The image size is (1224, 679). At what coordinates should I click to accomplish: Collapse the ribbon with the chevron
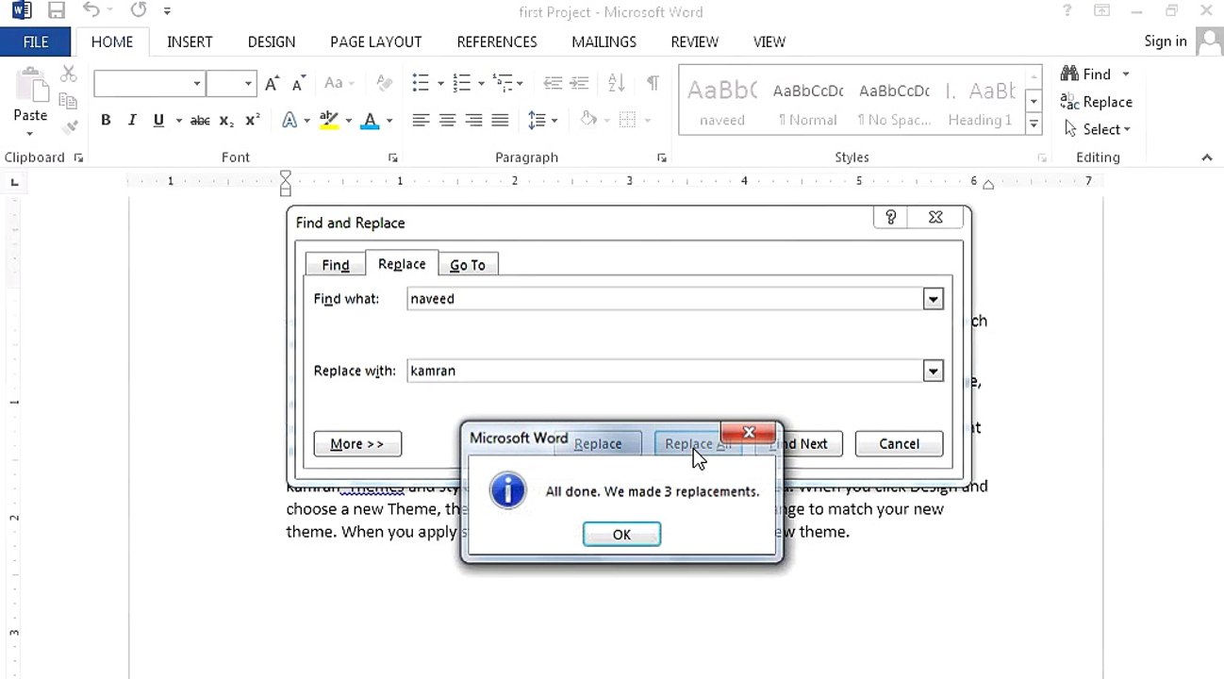pyautogui.click(x=1207, y=157)
